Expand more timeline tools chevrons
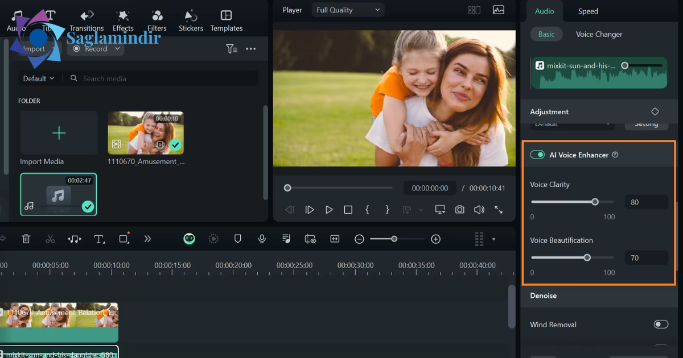 (x=147, y=239)
